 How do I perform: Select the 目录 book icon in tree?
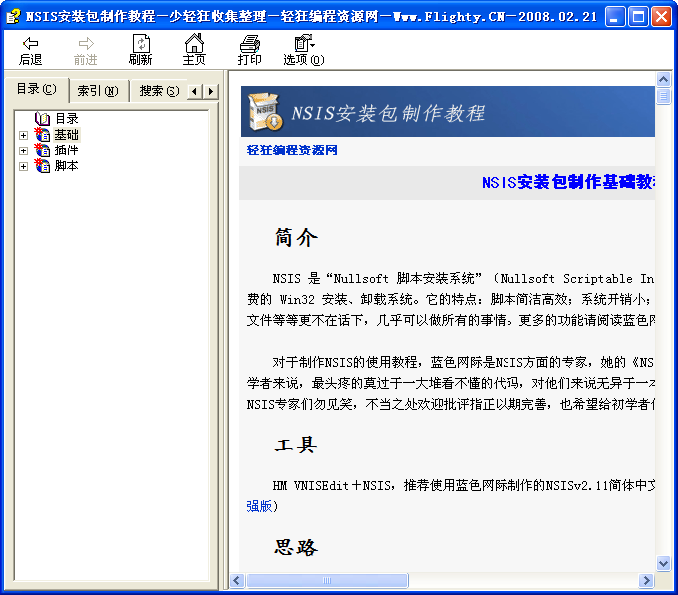pos(42,119)
